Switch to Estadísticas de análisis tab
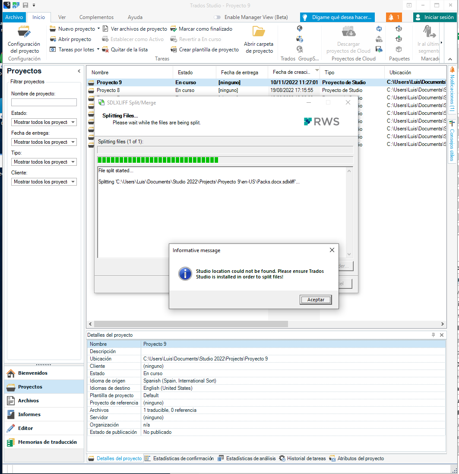The width and height of the screenshot is (459, 474). 250,458
